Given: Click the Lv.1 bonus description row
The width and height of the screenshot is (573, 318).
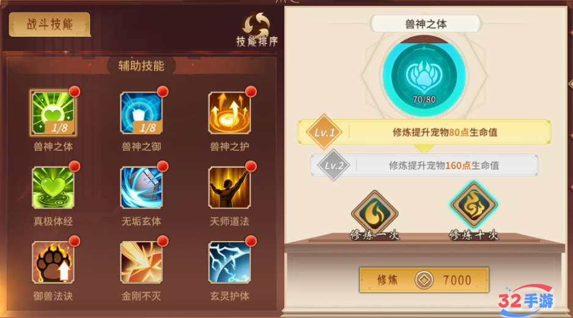Looking at the screenshot, I should tap(424, 132).
